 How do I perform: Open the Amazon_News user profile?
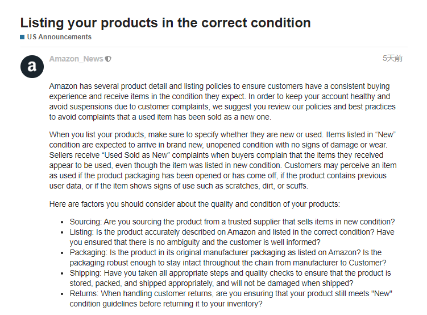click(76, 59)
